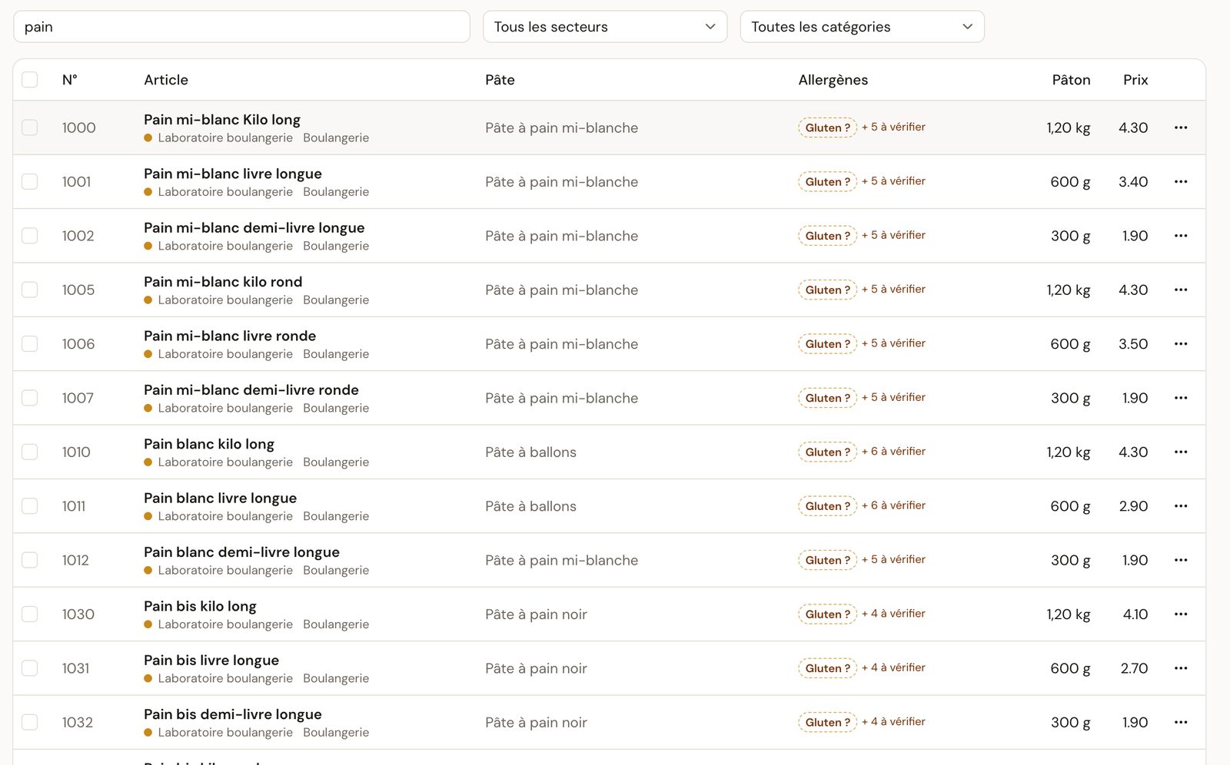
Task: Click the 'Allergènes' column header
Action: coord(833,80)
